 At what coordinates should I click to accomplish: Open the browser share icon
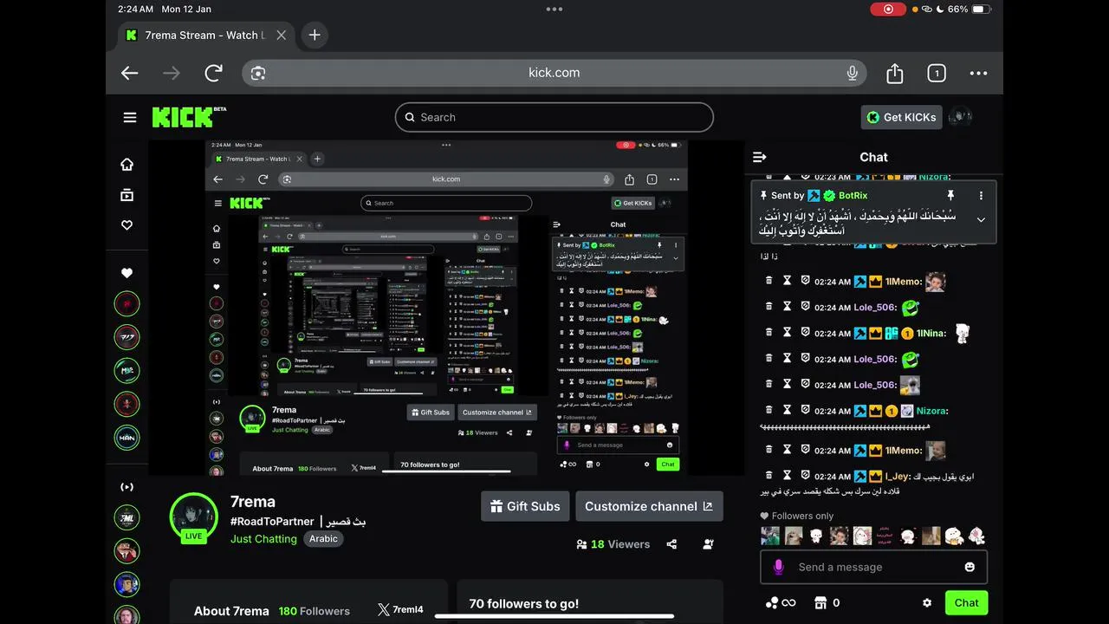pyautogui.click(x=895, y=74)
